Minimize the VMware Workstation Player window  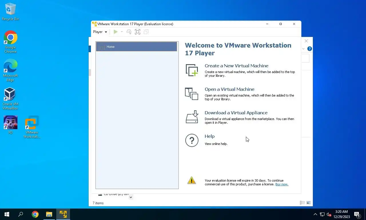[267, 24]
